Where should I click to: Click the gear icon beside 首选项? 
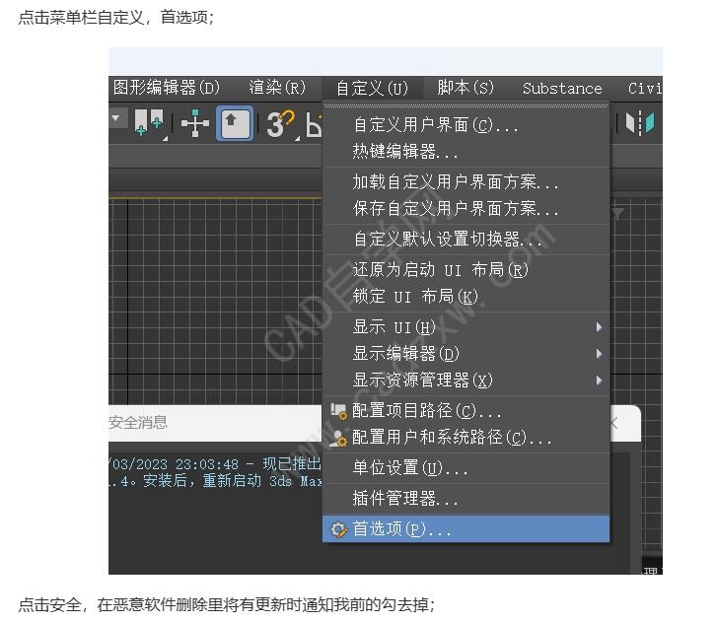click(338, 529)
